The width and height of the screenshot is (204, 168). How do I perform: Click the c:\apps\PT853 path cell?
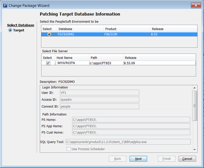coord(106,63)
